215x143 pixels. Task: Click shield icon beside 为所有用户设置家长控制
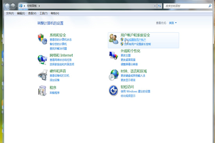tap(122, 44)
